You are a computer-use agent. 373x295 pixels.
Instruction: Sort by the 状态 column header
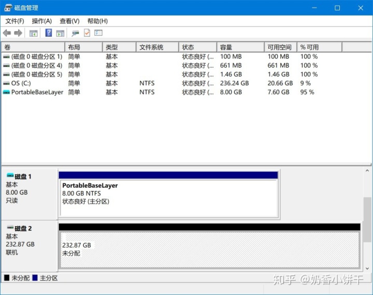pyautogui.click(x=198, y=47)
